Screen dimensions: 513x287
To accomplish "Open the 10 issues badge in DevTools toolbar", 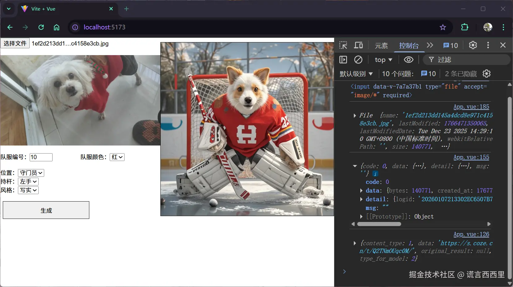I will (451, 46).
